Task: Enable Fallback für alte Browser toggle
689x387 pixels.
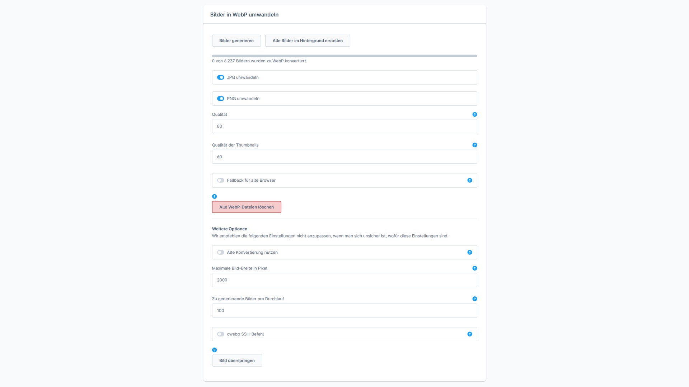Action: point(220,180)
